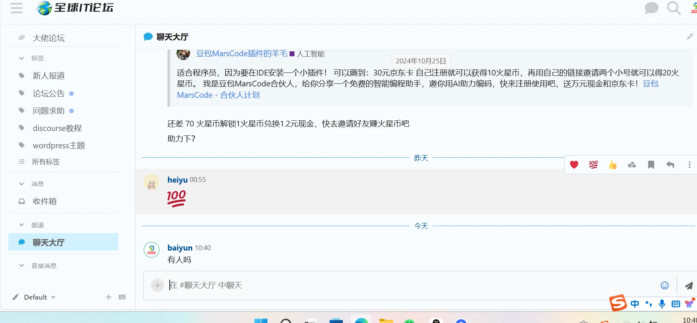The width and height of the screenshot is (697, 323).
Task: Click plus button in chat composer
Action: pyautogui.click(x=157, y=285)
